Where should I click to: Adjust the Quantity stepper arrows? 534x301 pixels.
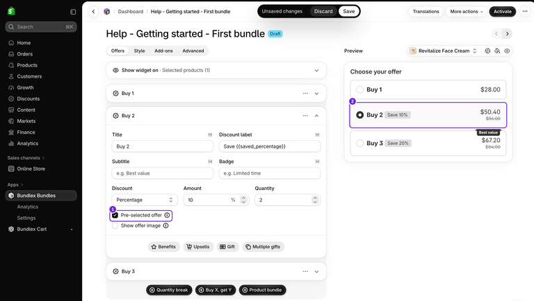pos(315,200)
